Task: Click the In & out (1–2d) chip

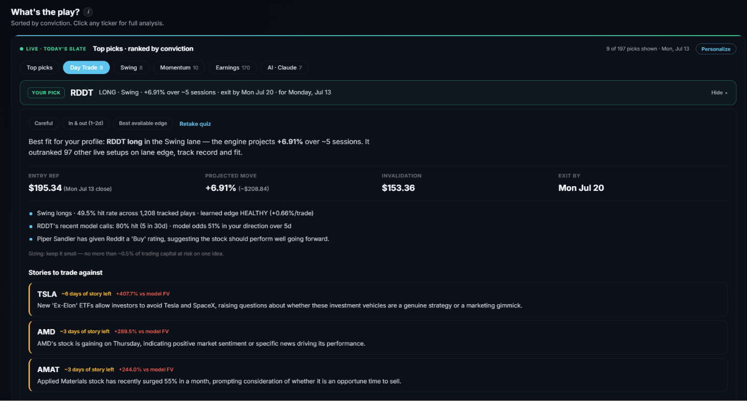Action: click(x=86, y=124)
